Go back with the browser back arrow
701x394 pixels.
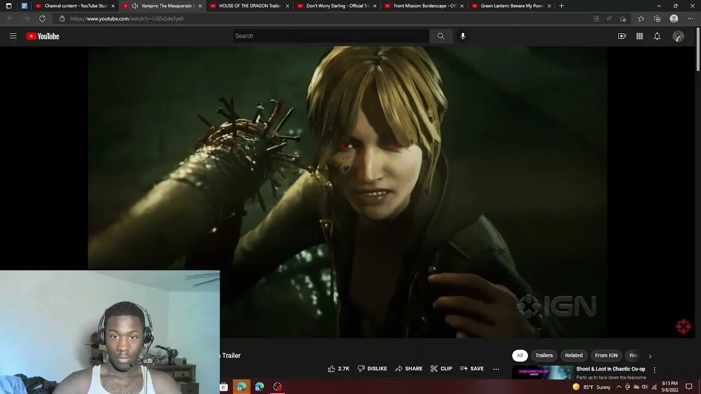tap(10, 19)
